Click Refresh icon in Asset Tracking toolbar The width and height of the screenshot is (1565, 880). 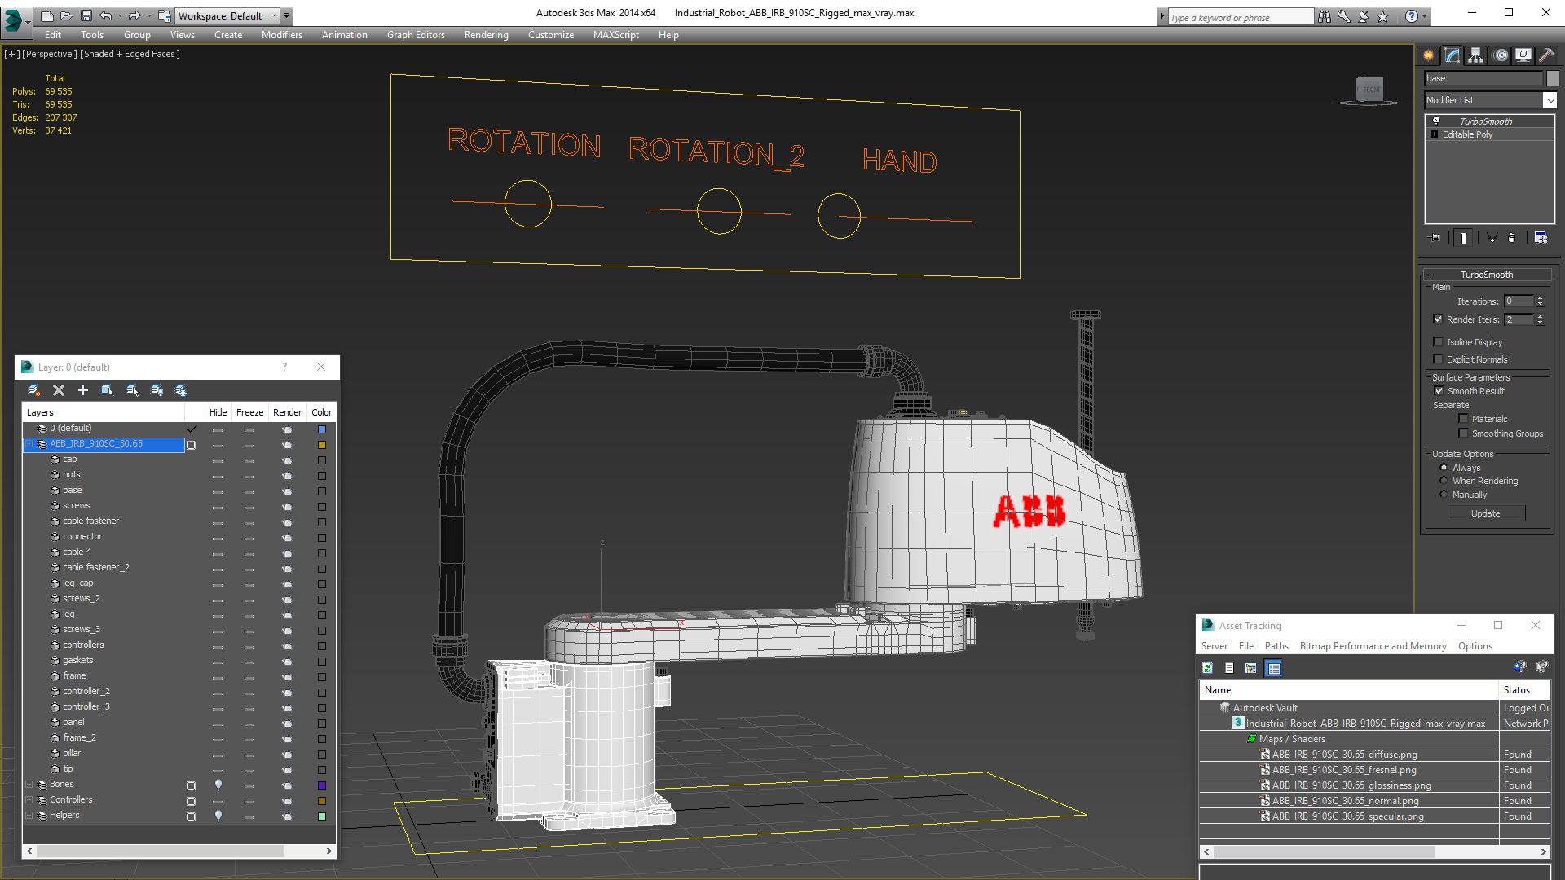[x=1207, y=668]
